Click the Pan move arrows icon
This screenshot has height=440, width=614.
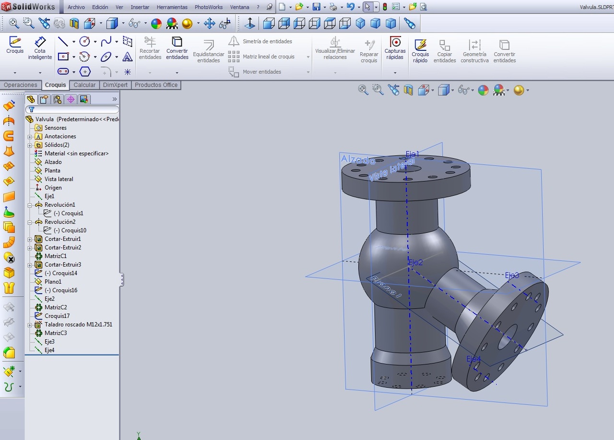[x=209, y=23]
